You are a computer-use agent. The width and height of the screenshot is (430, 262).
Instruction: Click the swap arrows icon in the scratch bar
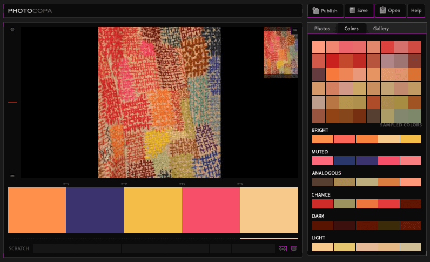(x=282, y=249)
